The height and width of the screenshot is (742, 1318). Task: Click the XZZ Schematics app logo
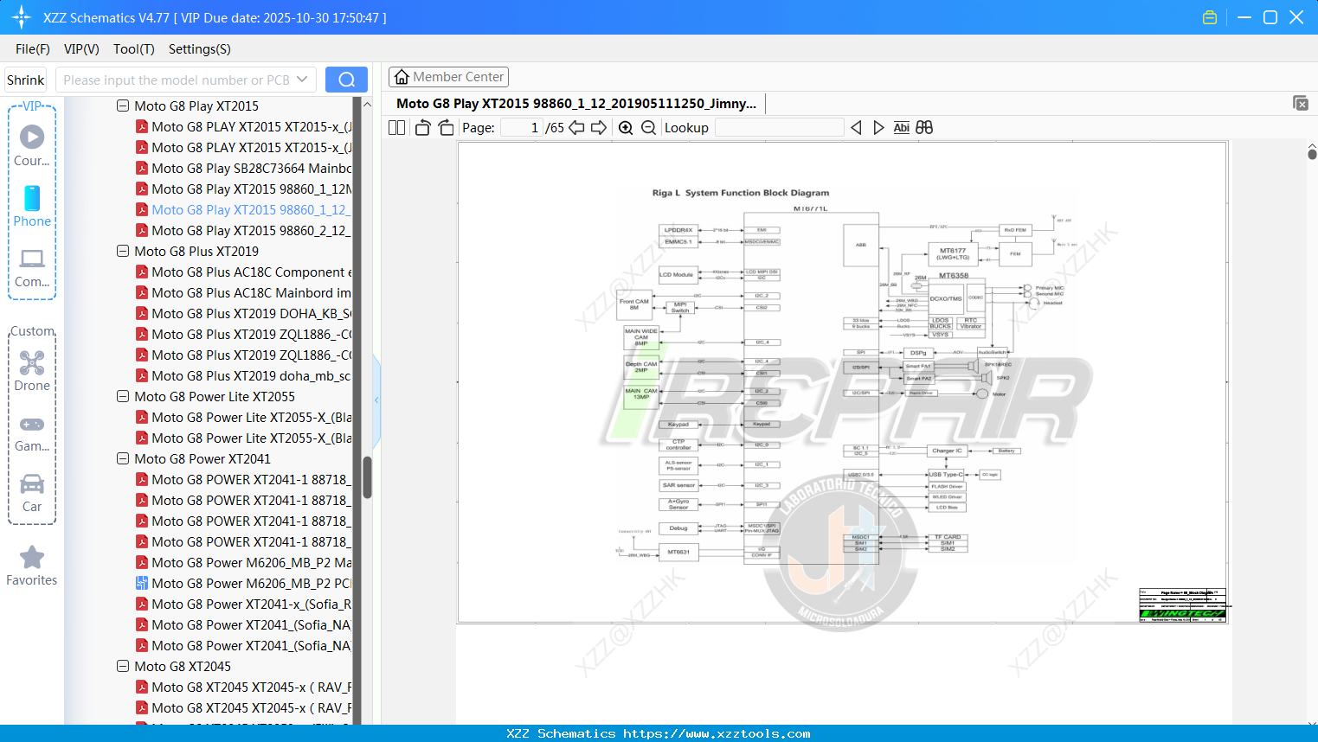pyautogui.click(x=22, y=17)
